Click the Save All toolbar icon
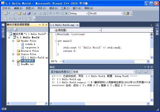160x112 pixels. (29, 13)
